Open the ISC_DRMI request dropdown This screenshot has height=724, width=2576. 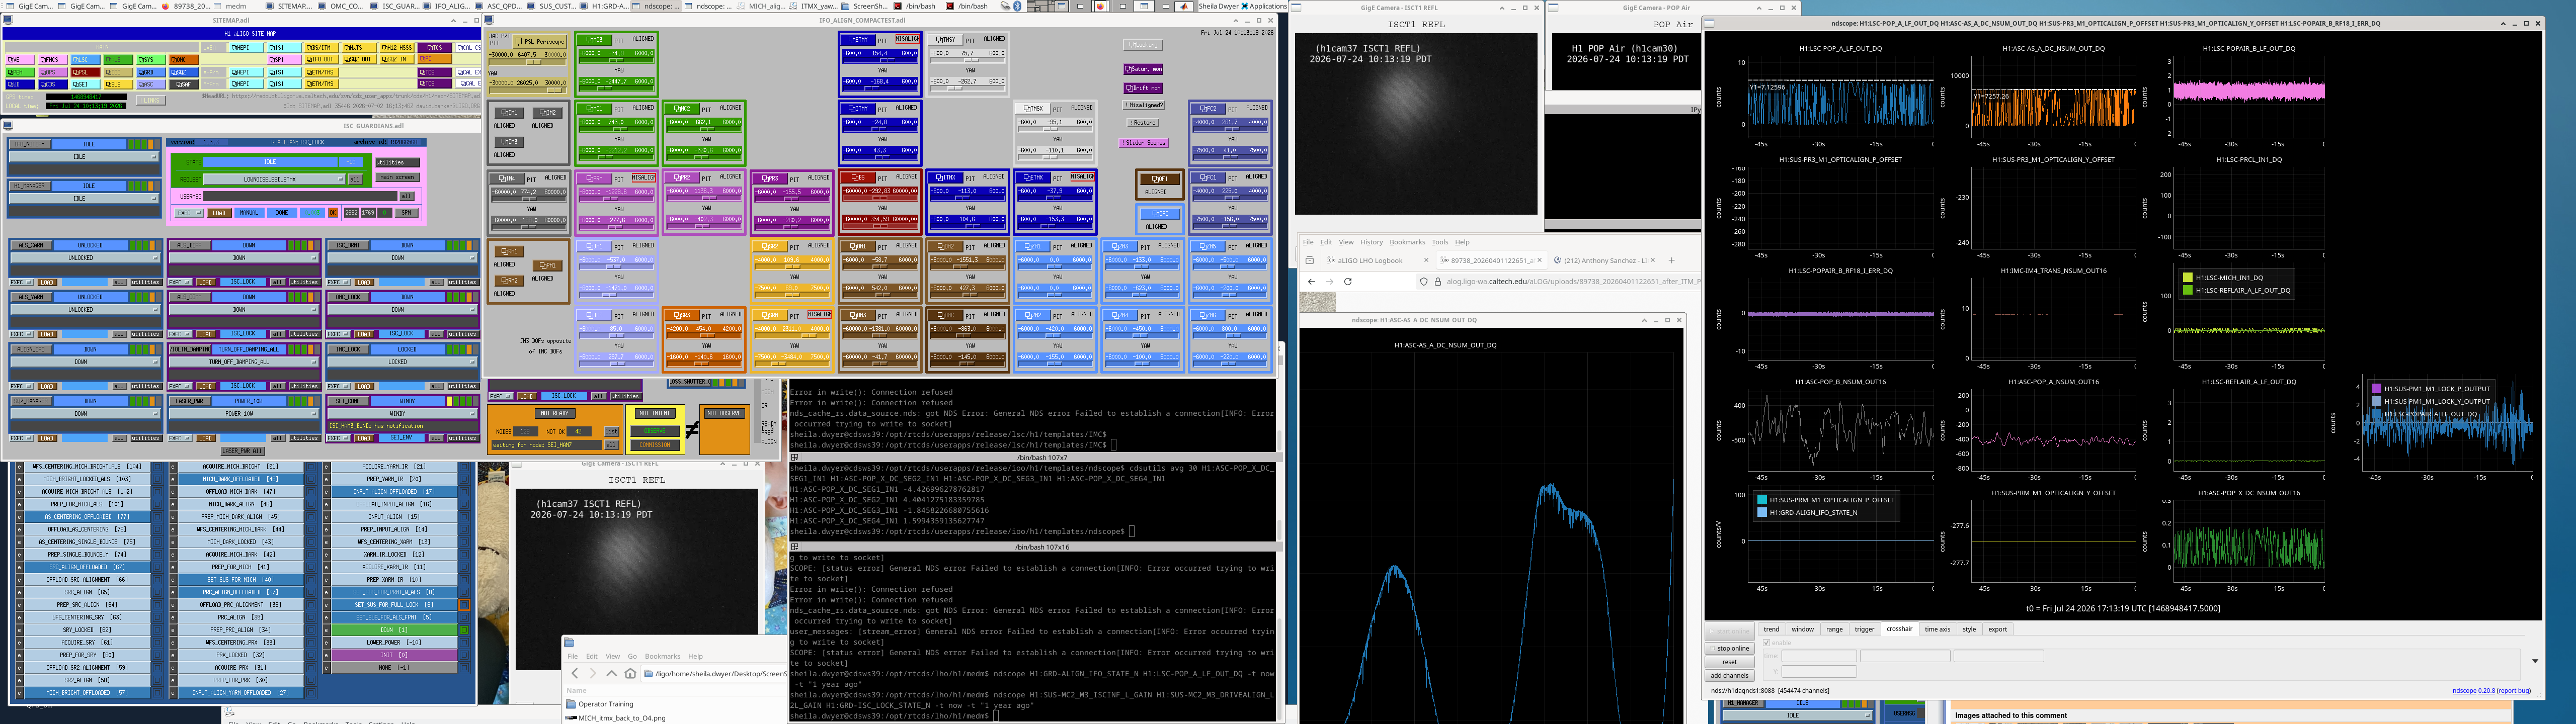[402, 258]
